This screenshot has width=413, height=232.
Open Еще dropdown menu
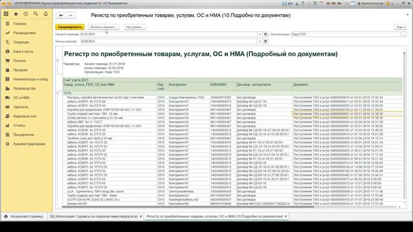[400, 27]
